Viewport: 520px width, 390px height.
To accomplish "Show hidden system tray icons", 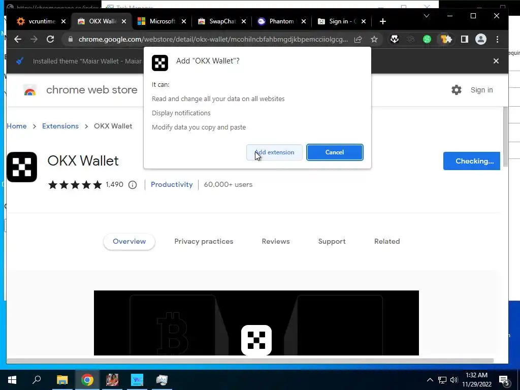I will coord(430,380).
